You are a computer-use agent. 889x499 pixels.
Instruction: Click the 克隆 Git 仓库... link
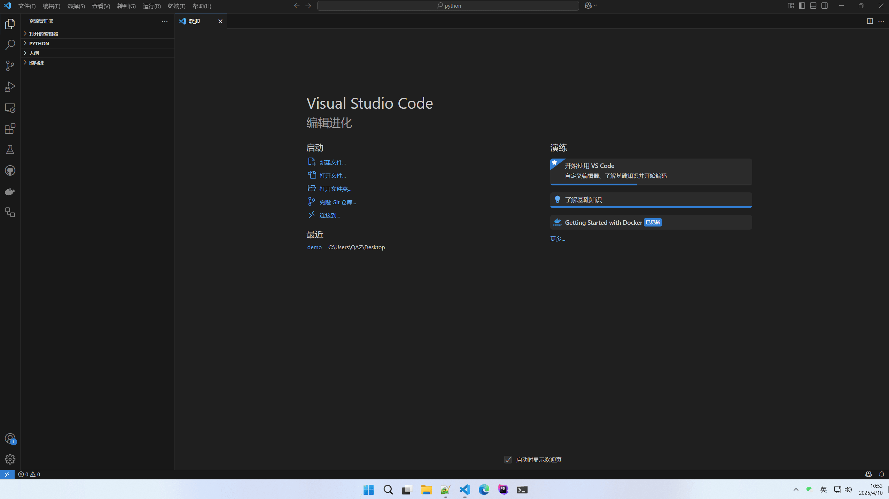[337, 202]
